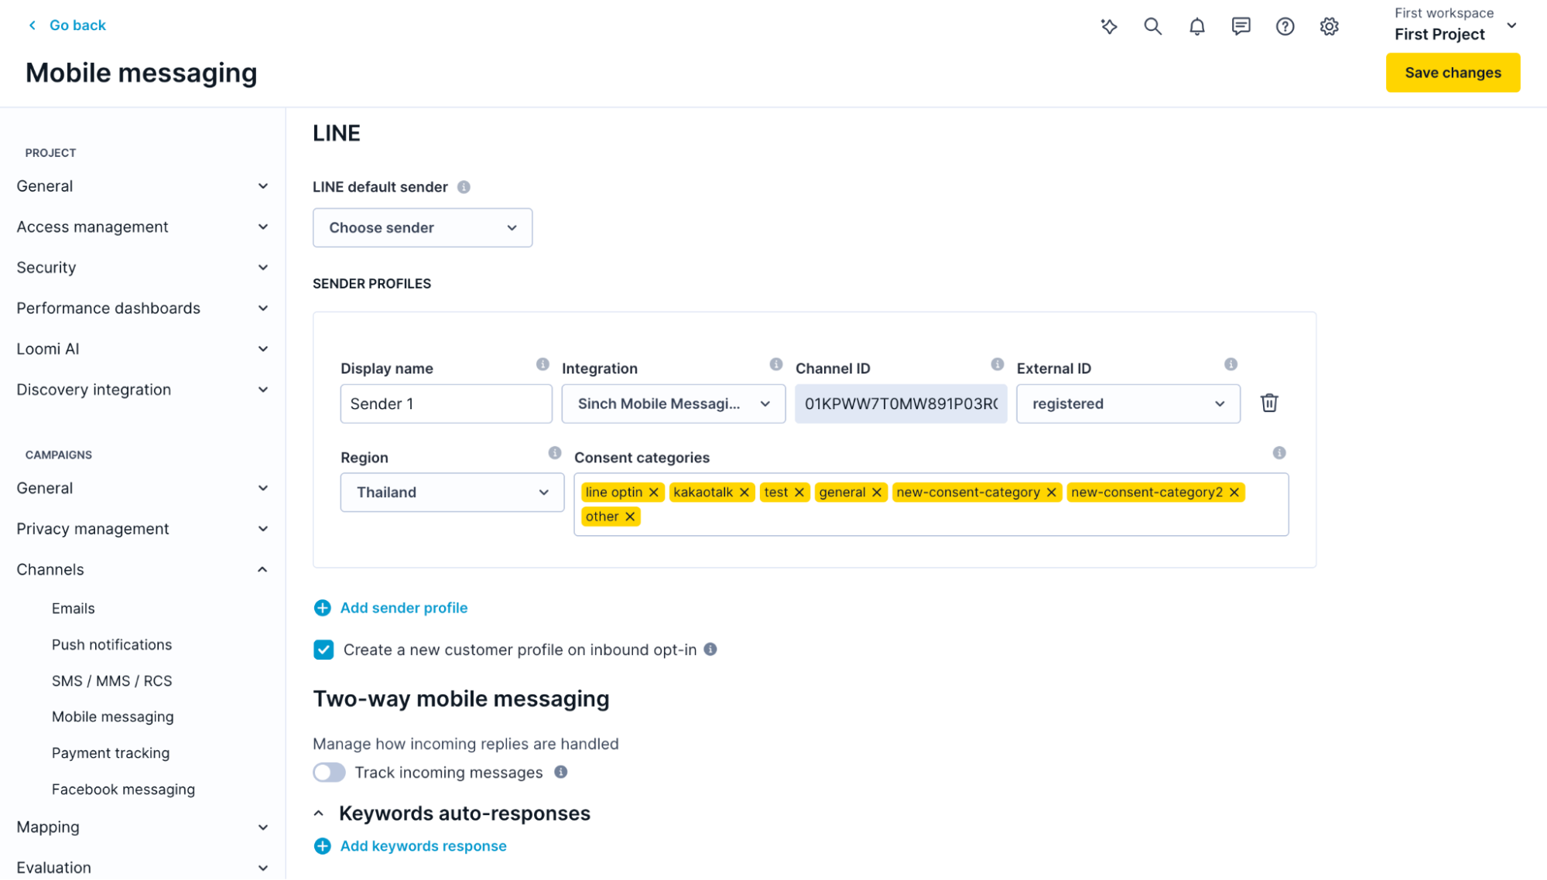Collapse the Keywords auto-responses section
This screenshot has width=1547, height=880.
click(x=319, y=813)
